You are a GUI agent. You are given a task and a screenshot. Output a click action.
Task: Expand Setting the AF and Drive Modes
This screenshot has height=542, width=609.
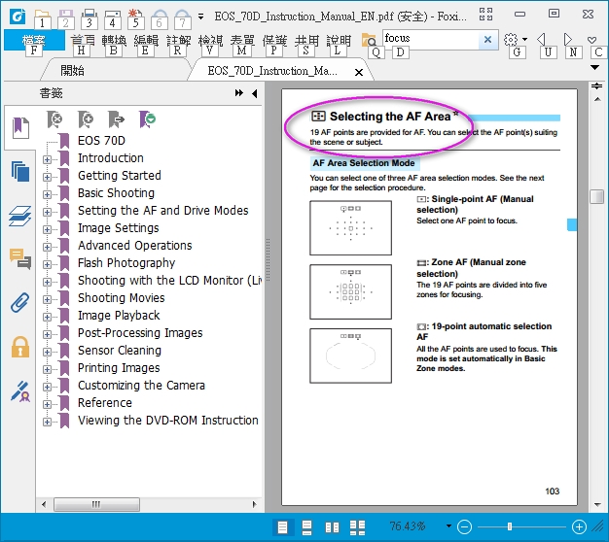click(47, 212)
